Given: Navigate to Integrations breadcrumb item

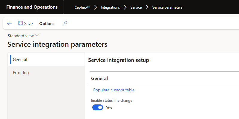Looking at the screenshot, I should point(110,7).
